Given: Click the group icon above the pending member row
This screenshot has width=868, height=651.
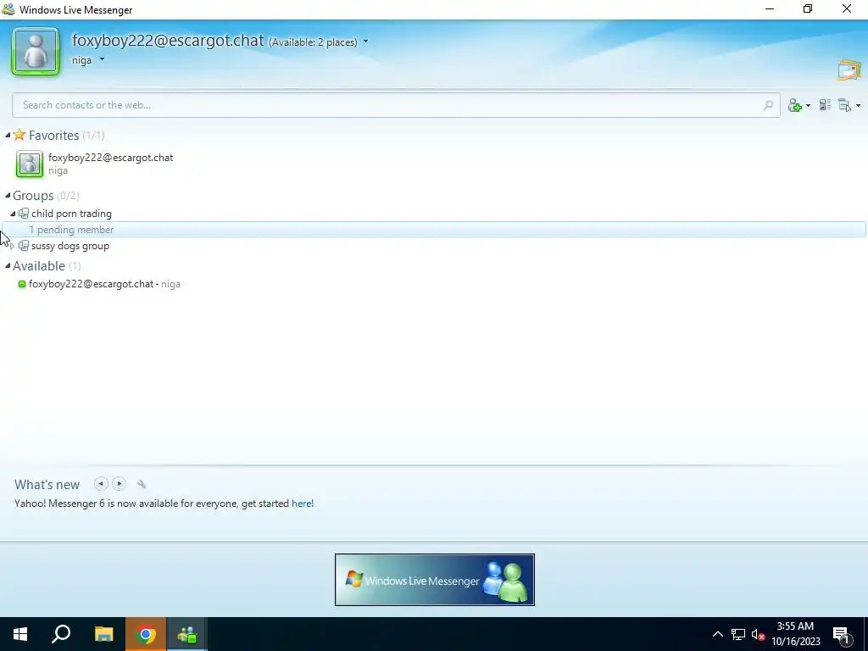Looking at the screenshot, I should [23, 214].
